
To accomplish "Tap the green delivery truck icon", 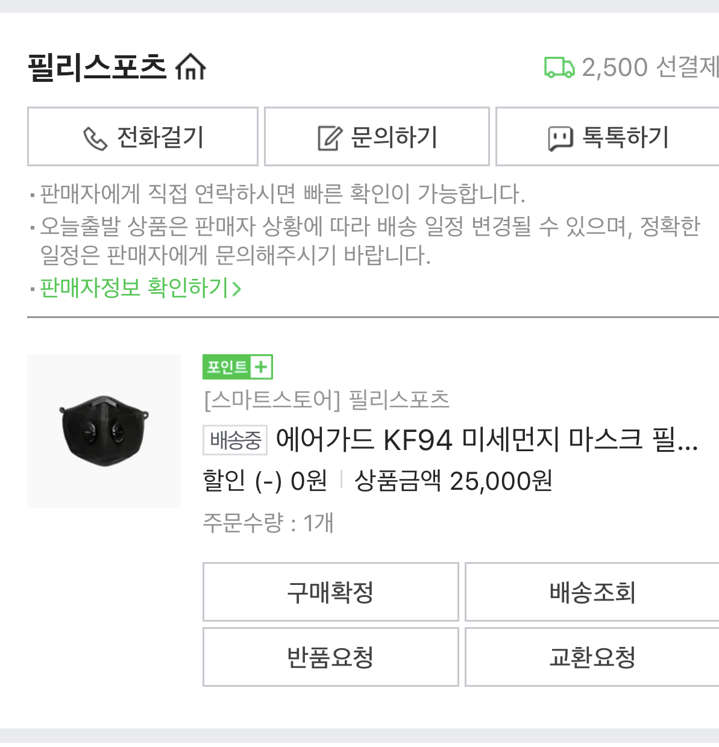I will (x=559, y=67).
